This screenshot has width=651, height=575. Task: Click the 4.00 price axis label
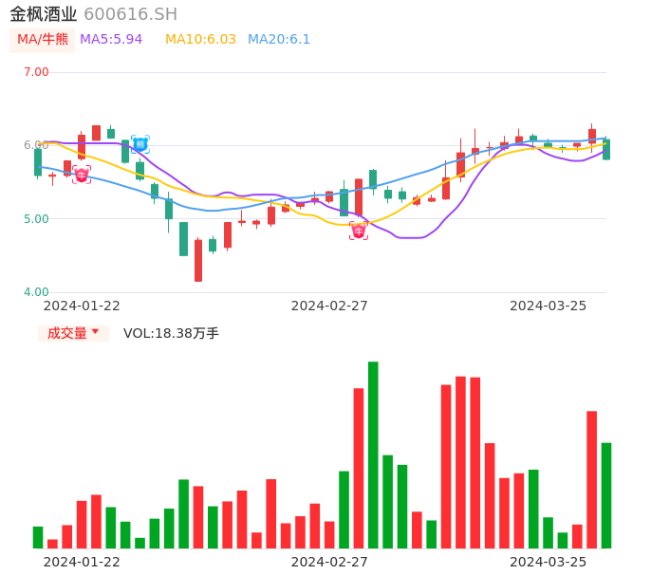click(36, 292)
